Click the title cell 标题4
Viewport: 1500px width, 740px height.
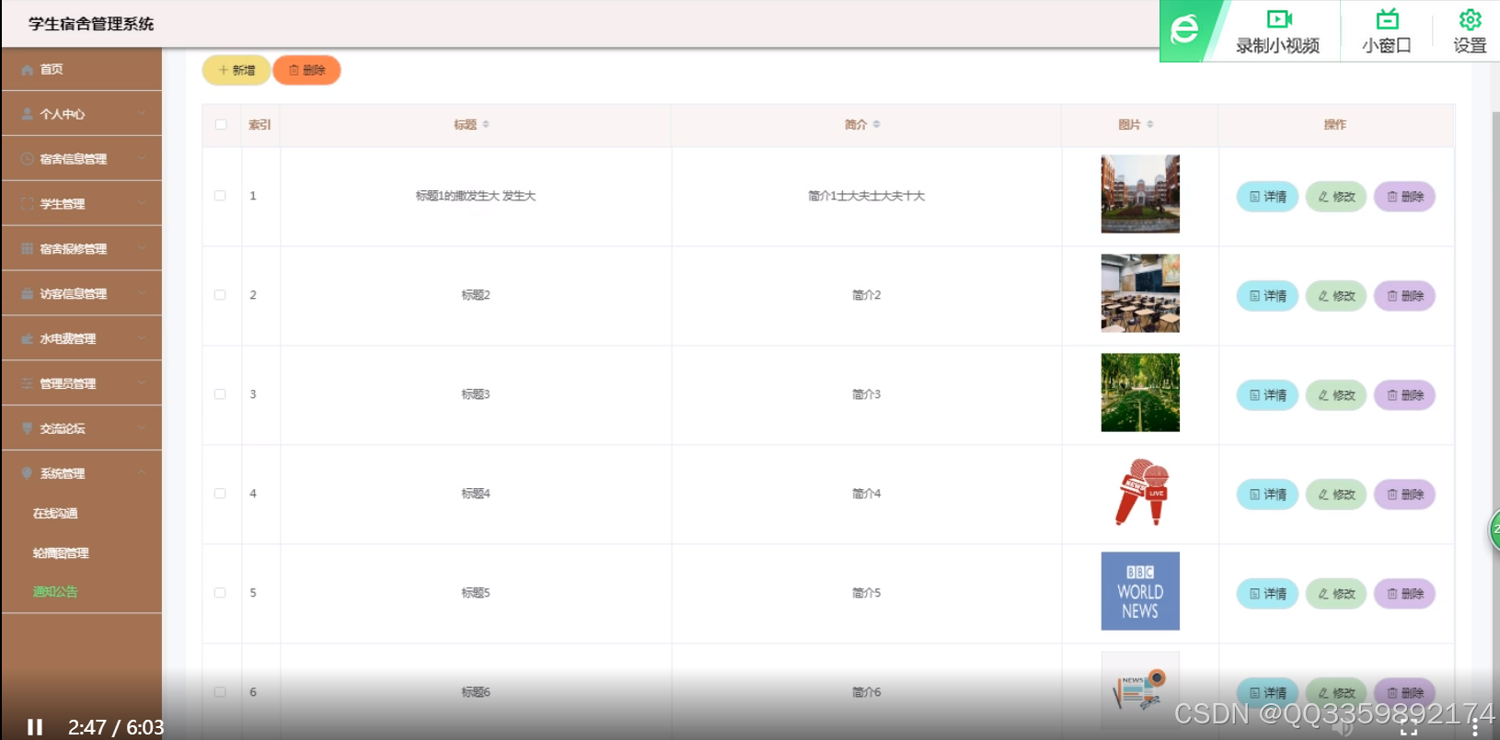point(476,494)
